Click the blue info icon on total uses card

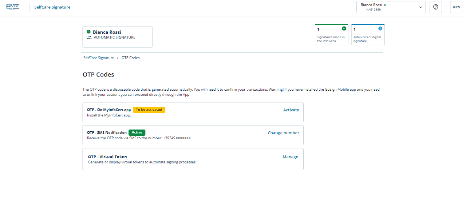(380, 28)
